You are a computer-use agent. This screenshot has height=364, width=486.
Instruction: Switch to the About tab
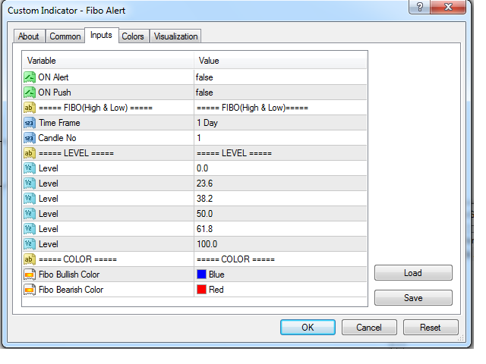coord(29,36)
